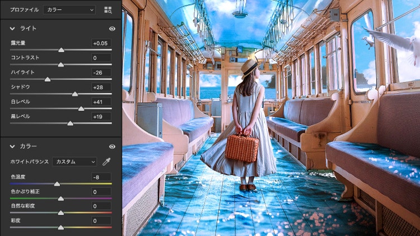Click the 色温度 slider handle

[57, 184]
